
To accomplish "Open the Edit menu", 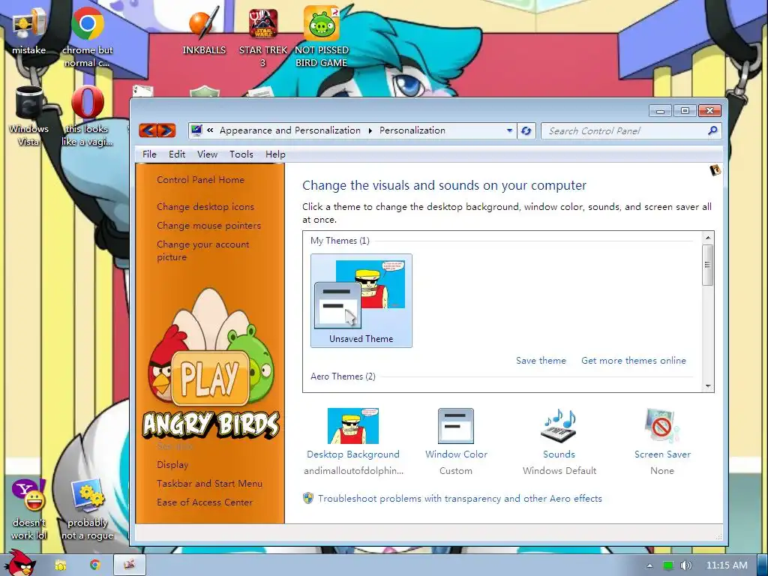I will pyautogui.click(x=177, y=154).
